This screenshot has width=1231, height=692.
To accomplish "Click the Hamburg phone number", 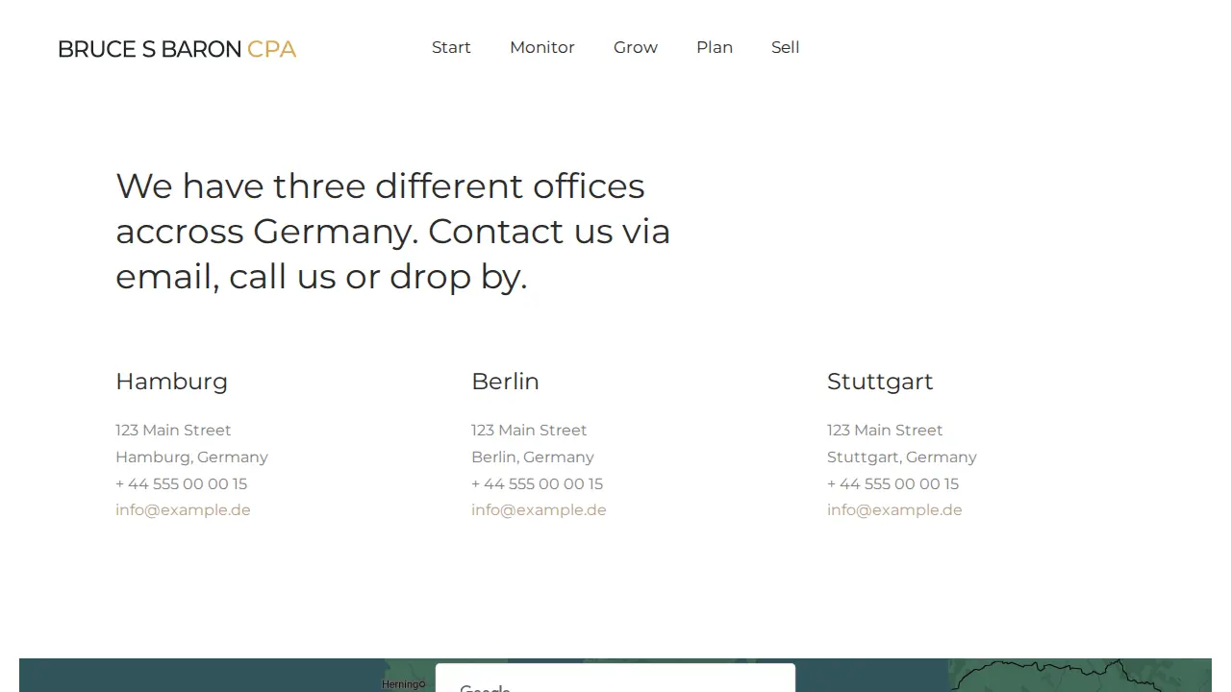I will (x=181, y=483).
